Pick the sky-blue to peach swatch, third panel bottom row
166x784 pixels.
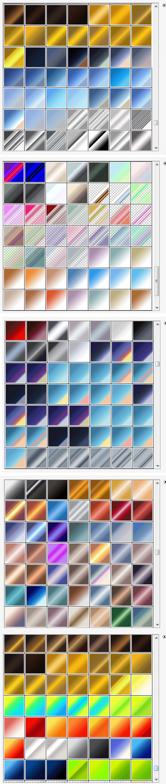coord(16,458)
